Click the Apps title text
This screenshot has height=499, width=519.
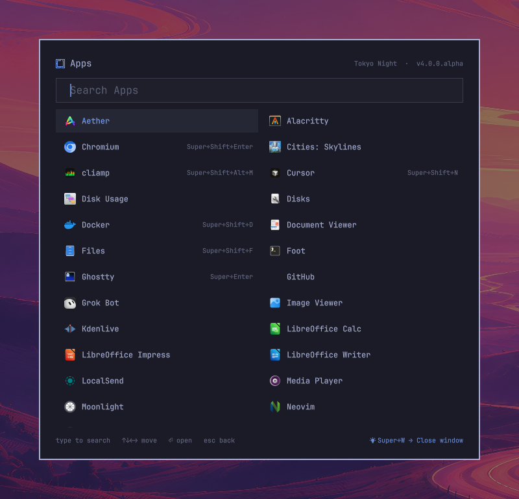click(x=80, y=63)
